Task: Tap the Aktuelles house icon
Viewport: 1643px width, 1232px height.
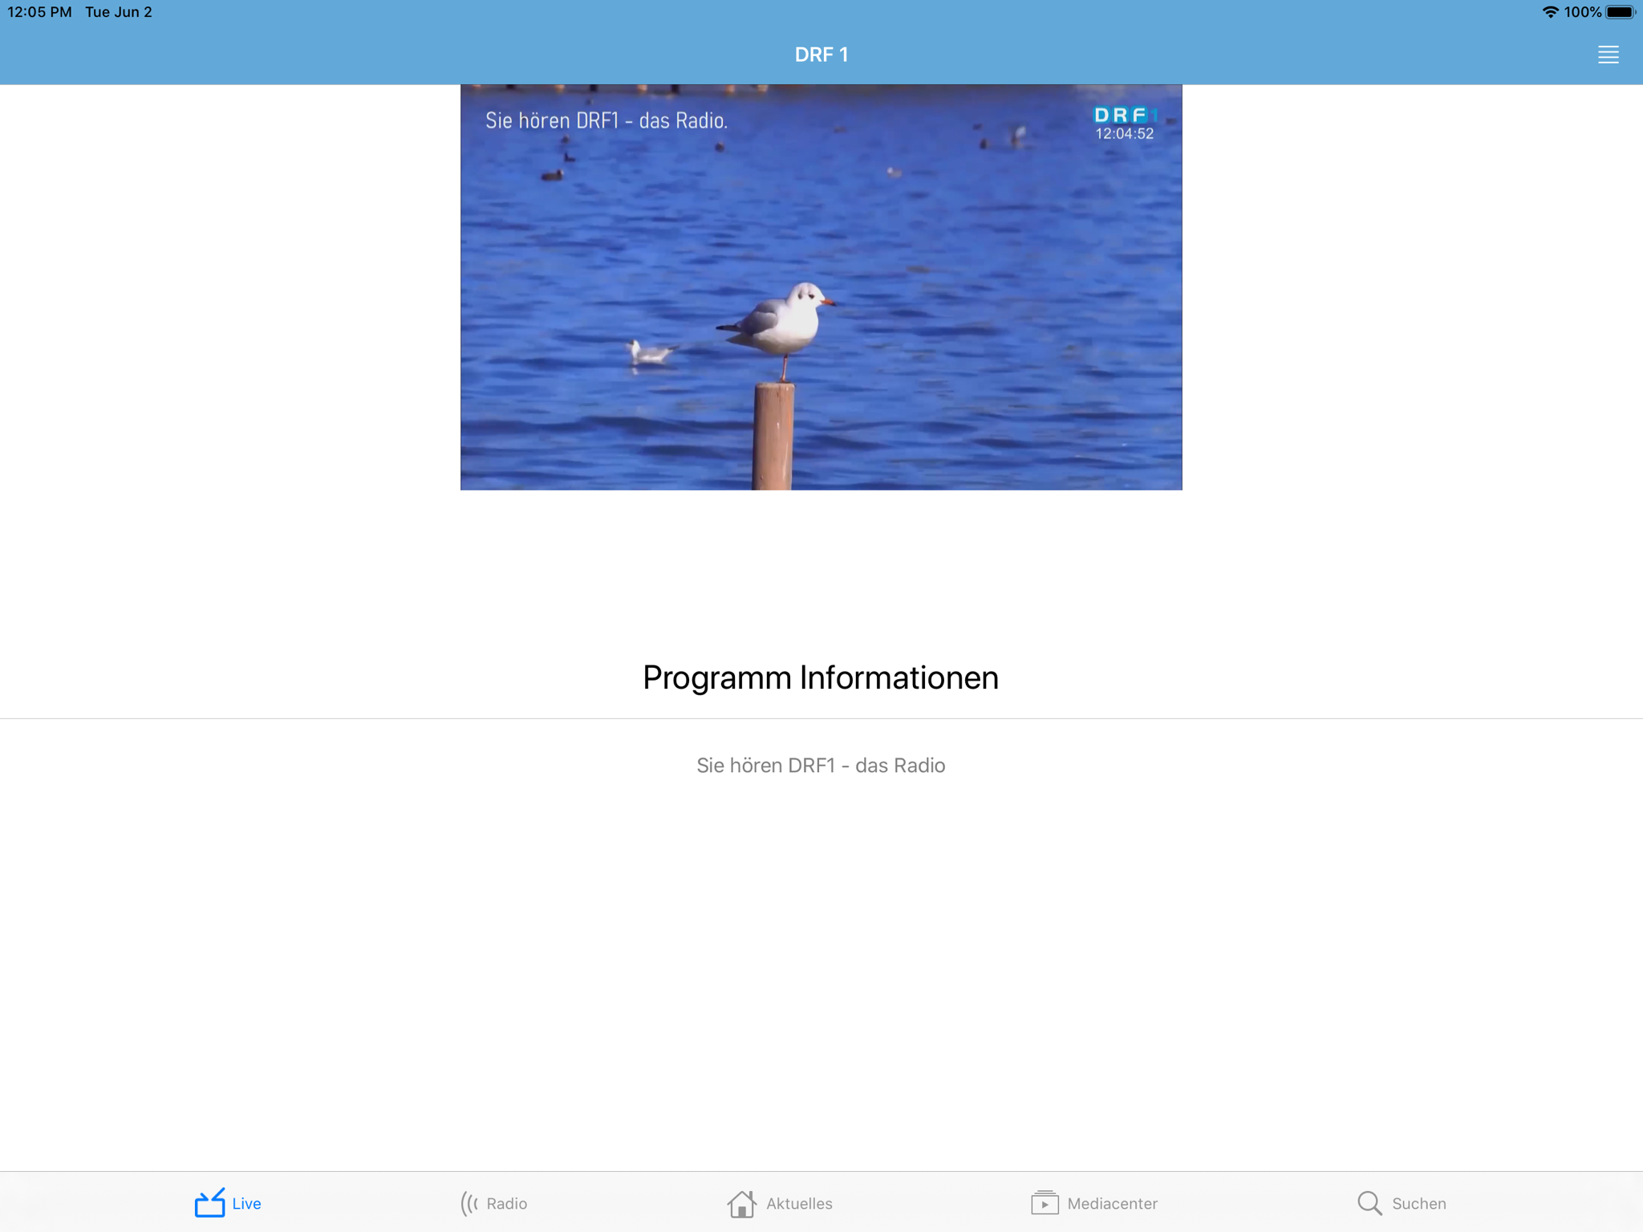Action: click(x=742, y=1203)
